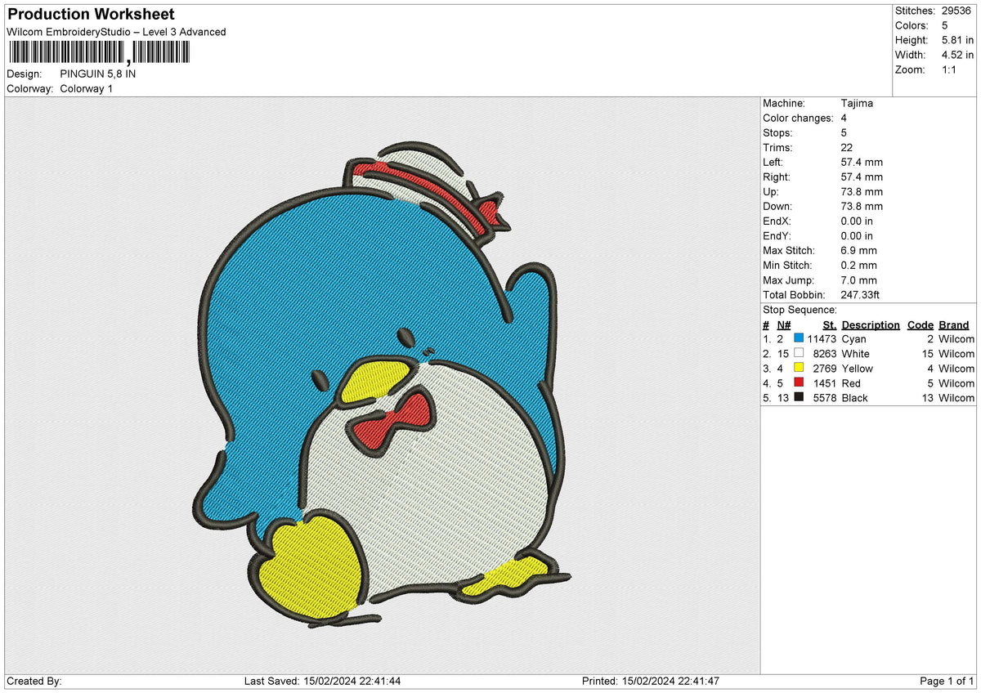Click the Red stitch count '1451'
981x693 pixels.
pos(825,382)
